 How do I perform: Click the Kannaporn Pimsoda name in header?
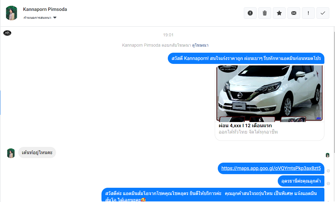click(x=45, y=9)
